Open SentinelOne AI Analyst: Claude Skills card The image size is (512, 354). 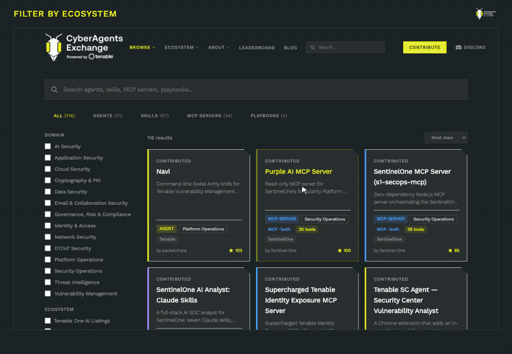193,295
